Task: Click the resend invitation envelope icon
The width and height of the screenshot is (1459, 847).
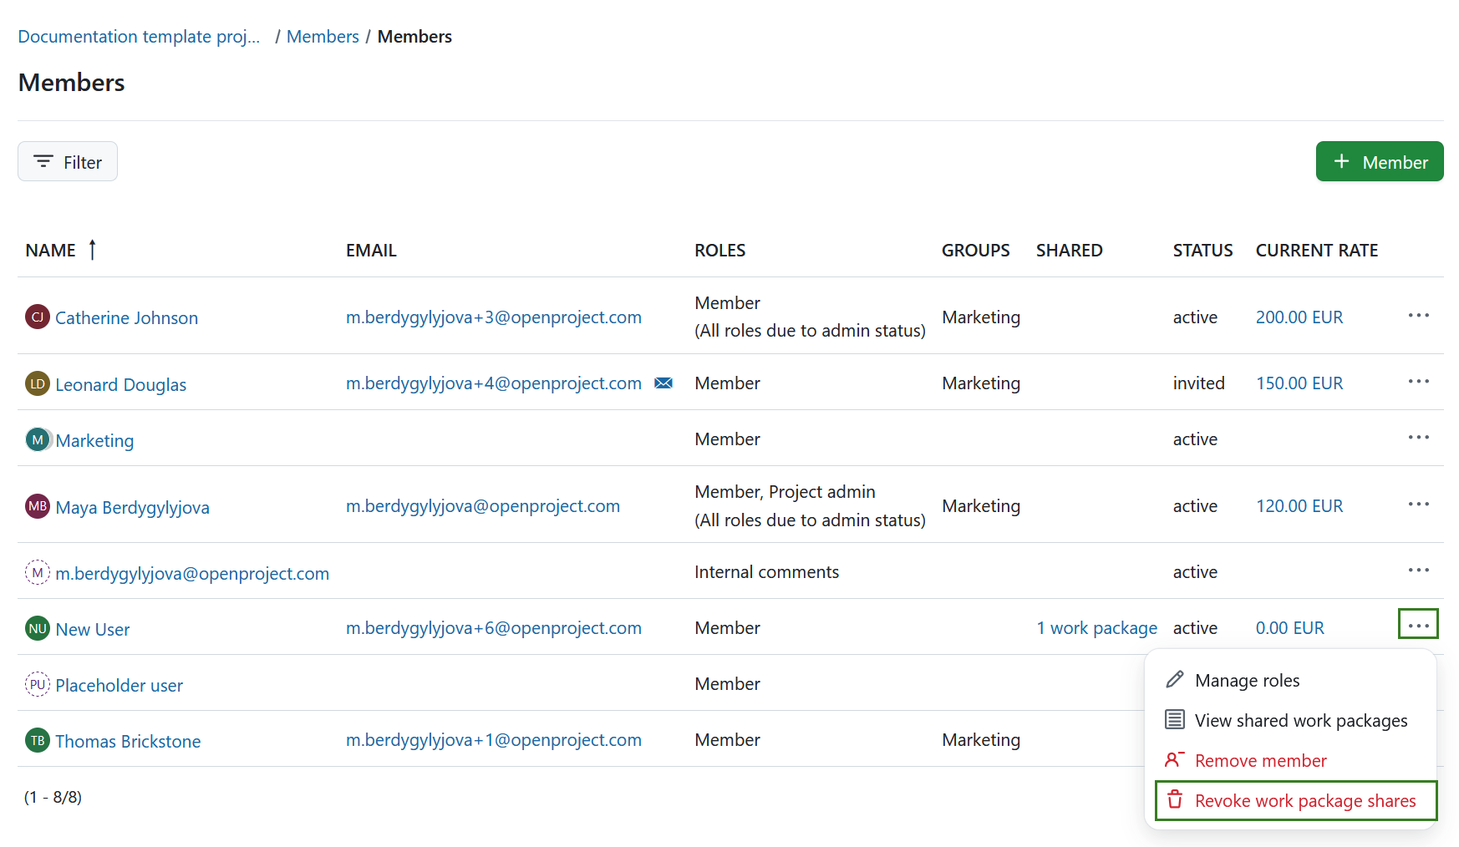Action: (663, 383)
